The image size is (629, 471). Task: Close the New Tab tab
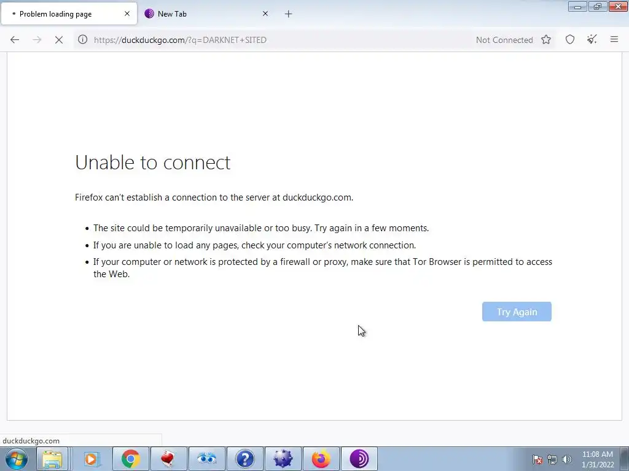265,13
